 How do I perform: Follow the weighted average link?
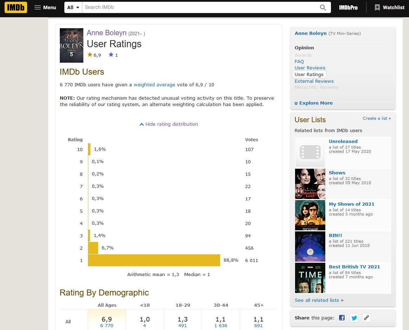pyautogui.click(x=154, y=85)
